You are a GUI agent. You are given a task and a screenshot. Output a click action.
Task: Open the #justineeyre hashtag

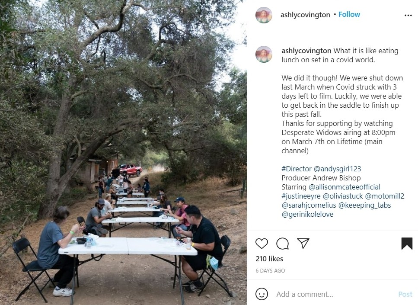point(301,196)
